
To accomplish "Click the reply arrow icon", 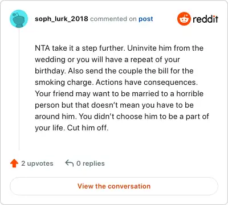I will [x=70, y=163].
